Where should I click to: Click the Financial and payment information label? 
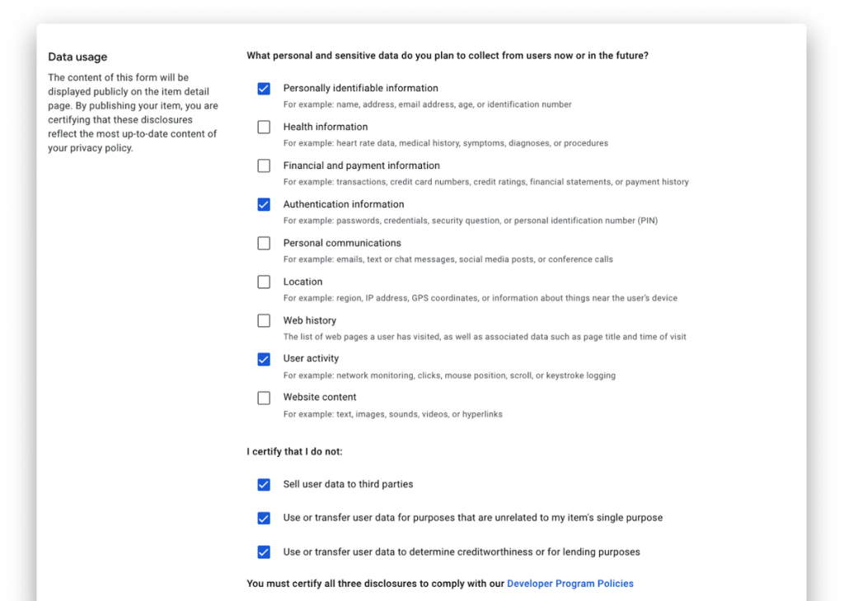(x=362, y=165)
